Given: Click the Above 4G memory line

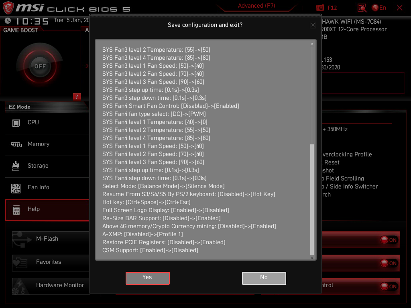Looking at the screenshot, I should click(189, 226).
